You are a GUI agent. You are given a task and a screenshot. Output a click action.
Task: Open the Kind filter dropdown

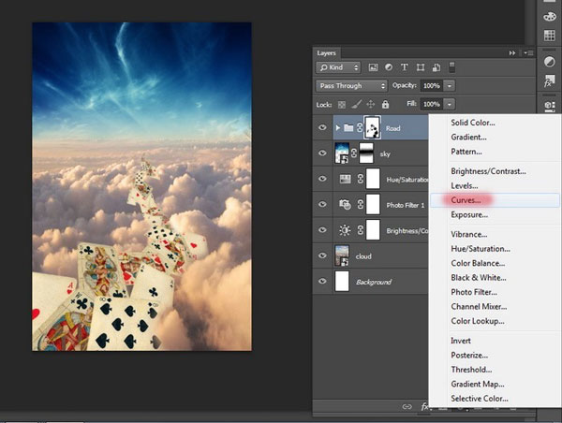tap(338, 67)
